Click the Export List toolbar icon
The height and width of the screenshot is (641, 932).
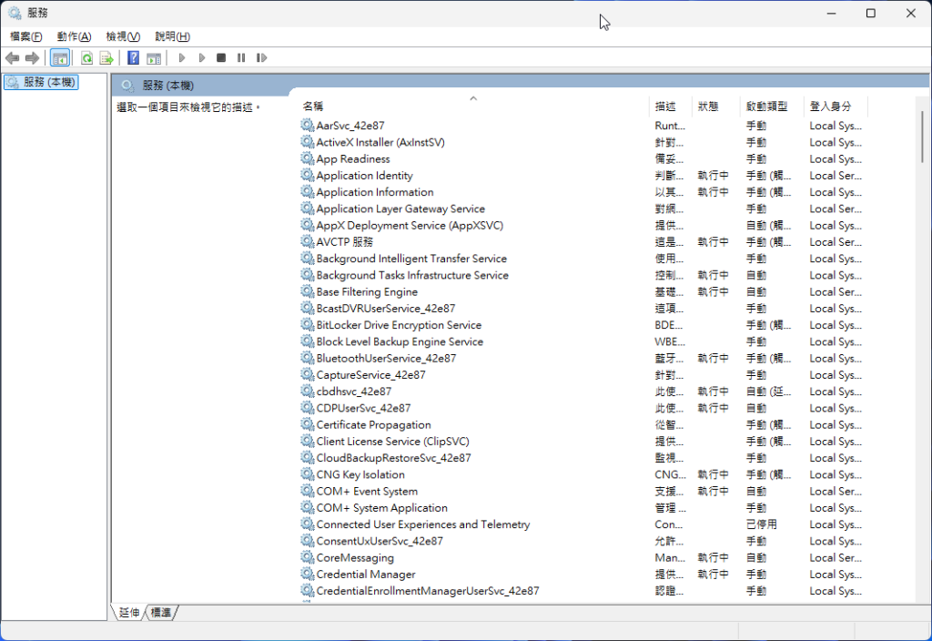coord(106,58)
